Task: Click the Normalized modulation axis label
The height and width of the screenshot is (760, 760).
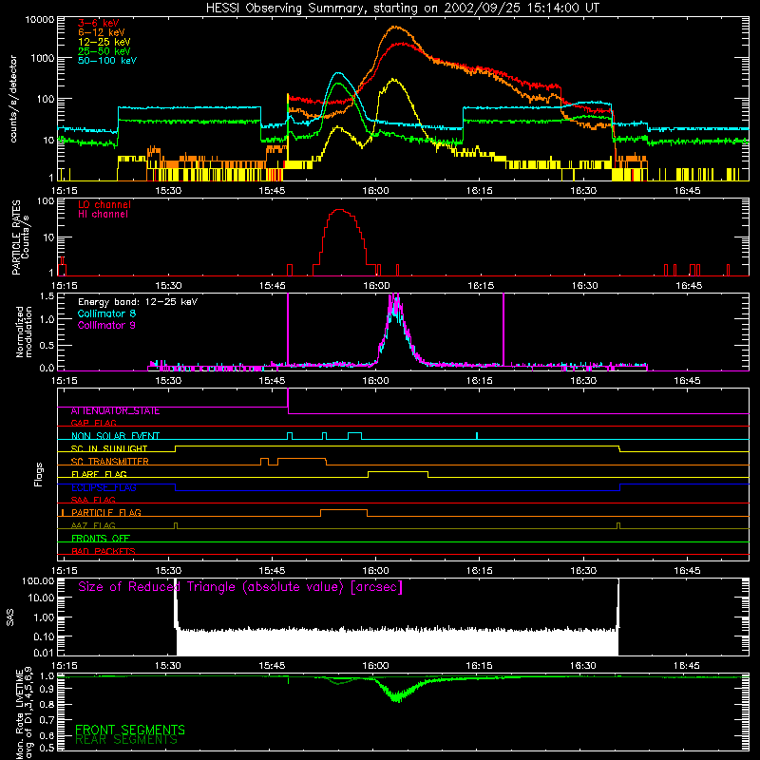Action: [24, 332]
